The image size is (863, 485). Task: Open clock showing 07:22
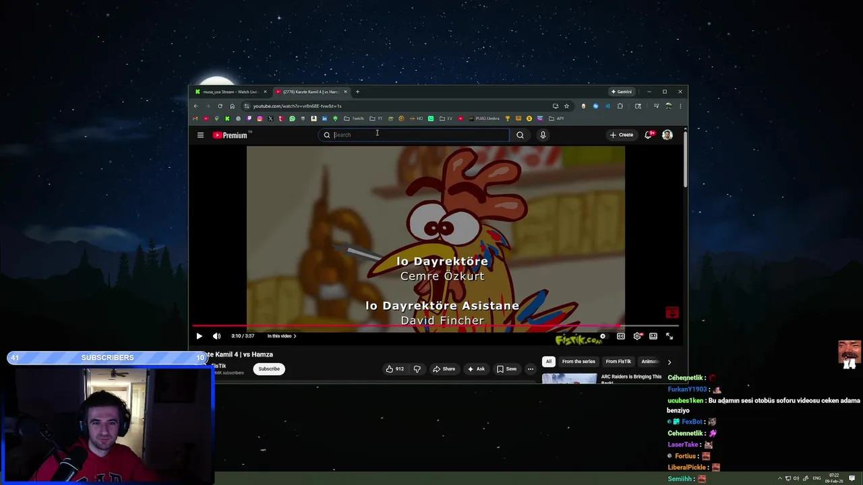click(834, 478)
